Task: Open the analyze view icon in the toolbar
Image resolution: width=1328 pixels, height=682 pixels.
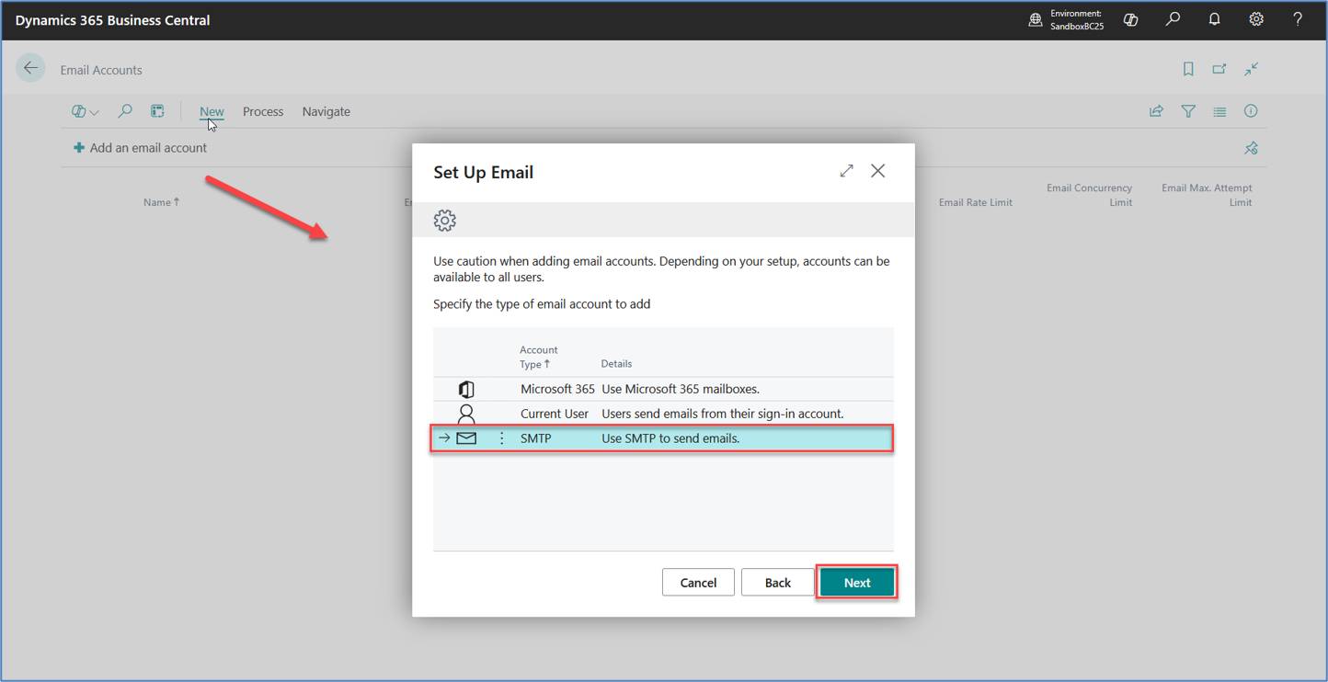Action: click(x=157, y=111)
